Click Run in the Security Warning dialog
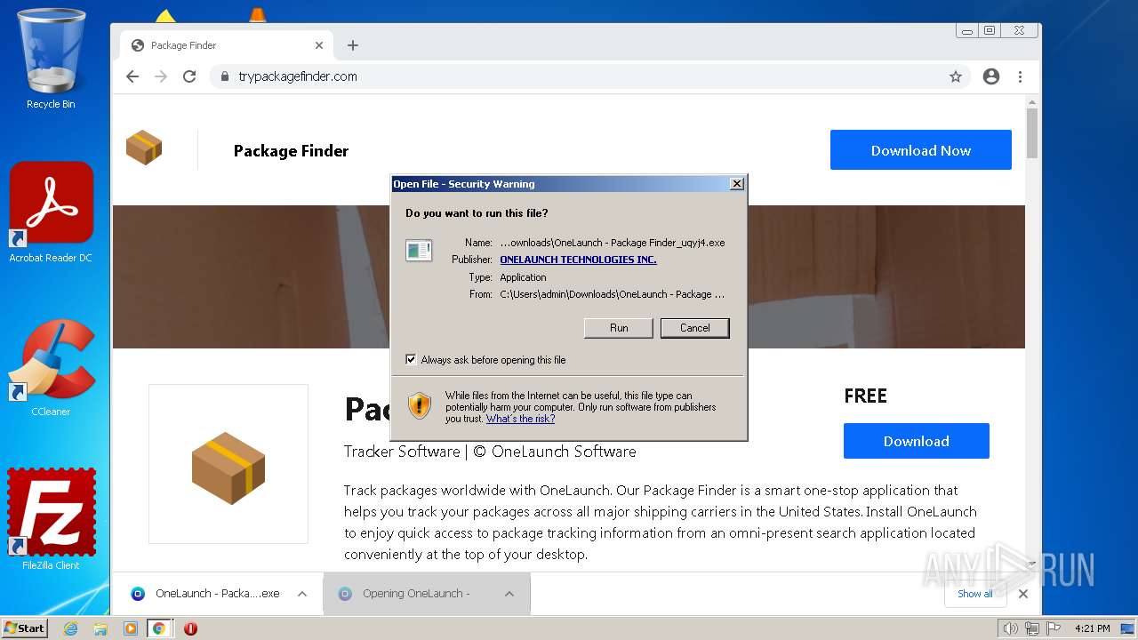Viewport: 1138px width, 640px height. point(619,328)
